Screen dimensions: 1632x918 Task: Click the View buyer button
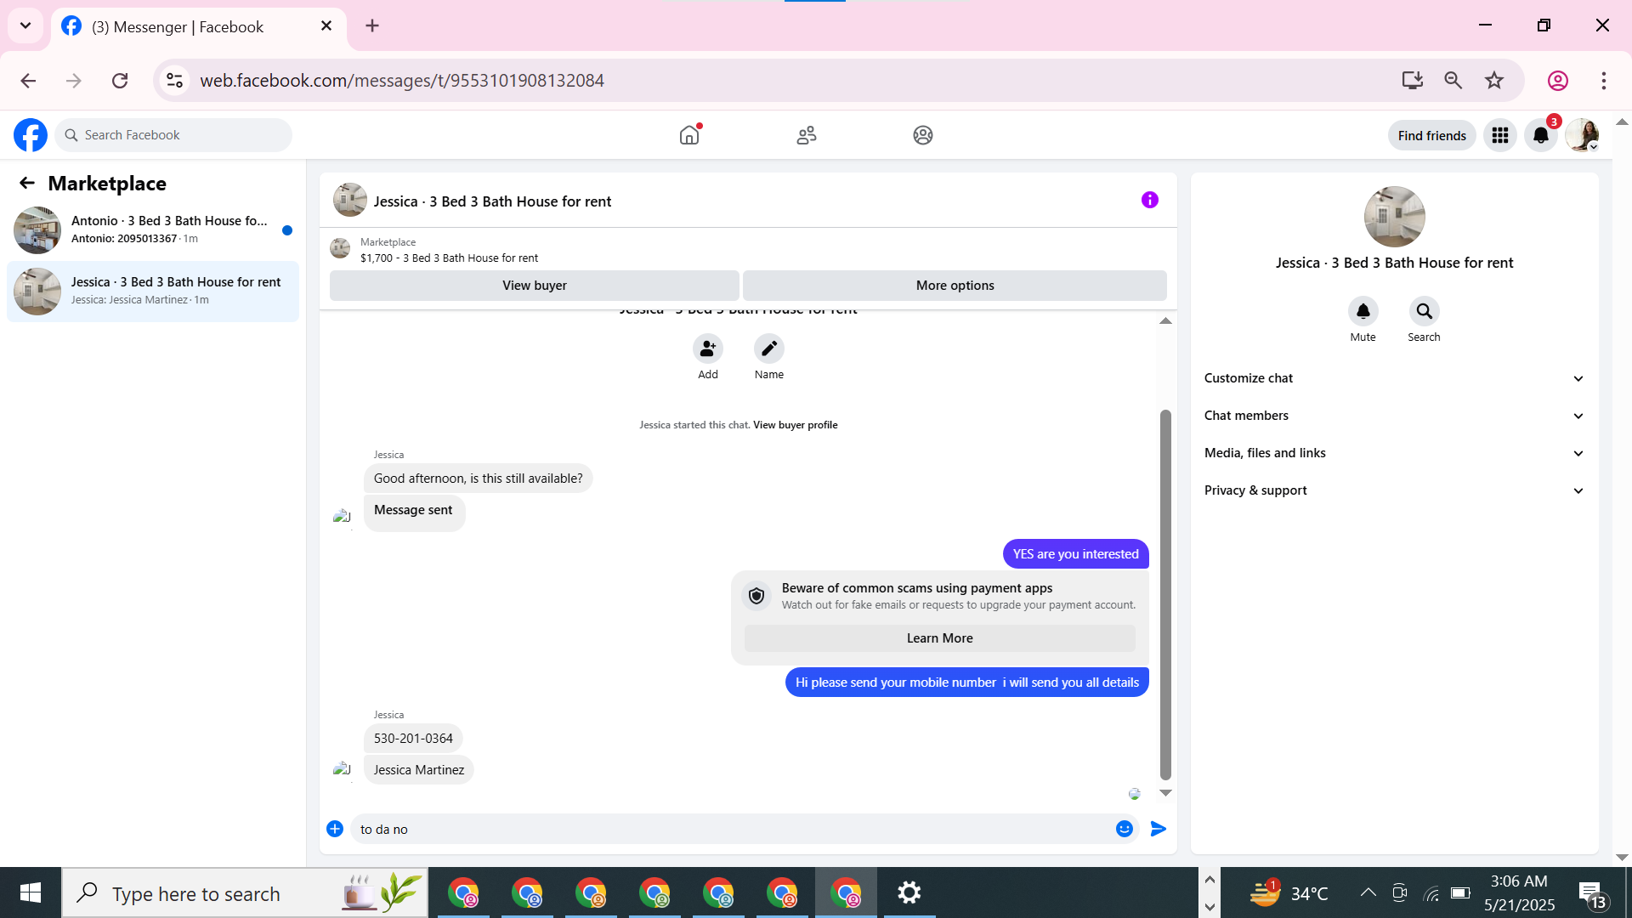tap(534, 286)
